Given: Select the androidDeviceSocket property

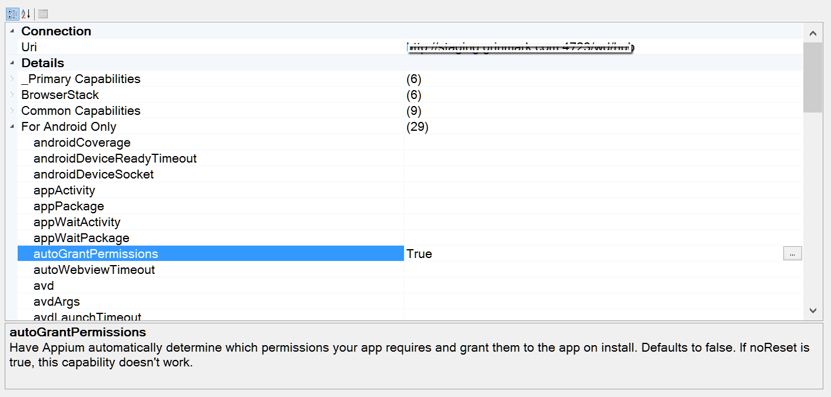Looking at the screenshot, I should (94, 174).
